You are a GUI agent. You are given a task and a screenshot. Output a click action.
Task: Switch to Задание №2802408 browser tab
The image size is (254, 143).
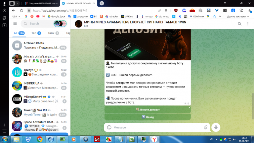(x=41, y=3)
